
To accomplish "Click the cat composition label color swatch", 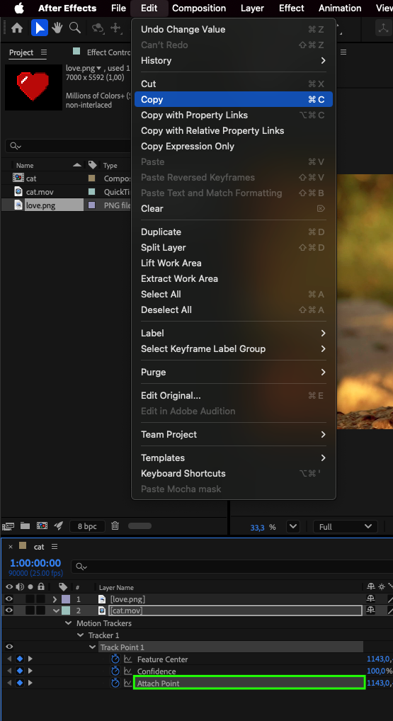I will point(91,178).
